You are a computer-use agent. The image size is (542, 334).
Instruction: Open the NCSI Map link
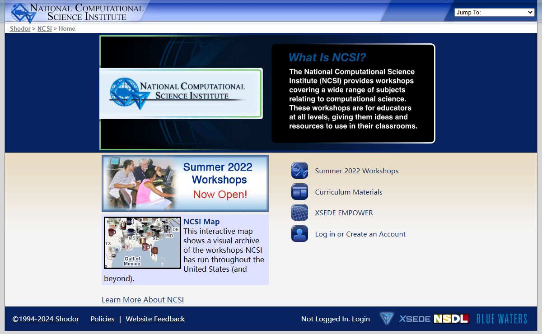201,222
